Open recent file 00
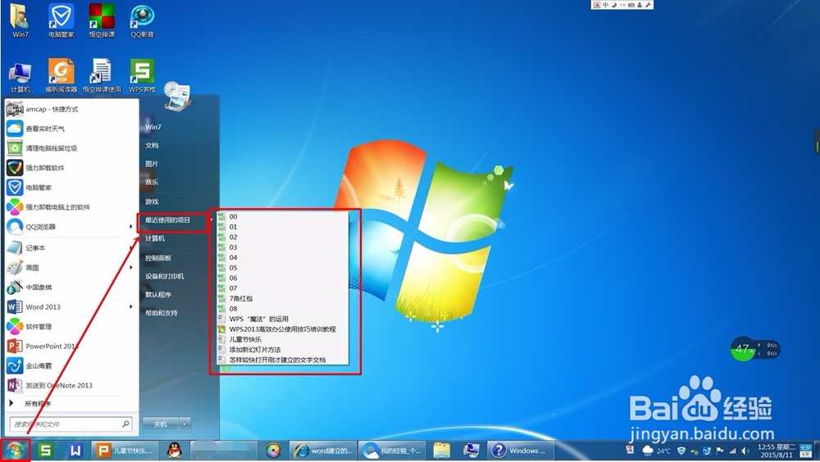 pos(283,216)
